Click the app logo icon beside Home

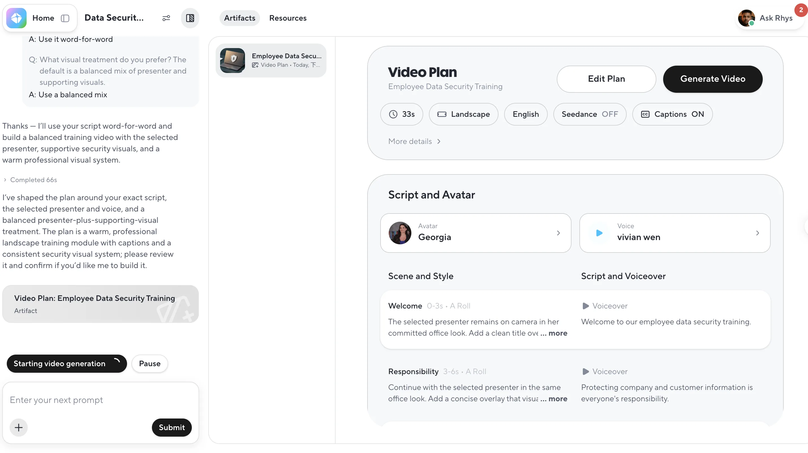(16, 18)
